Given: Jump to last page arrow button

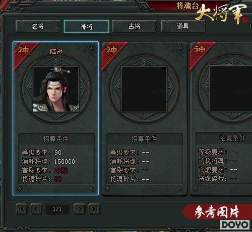Looking at the screenshot, I should pos(94,209).
